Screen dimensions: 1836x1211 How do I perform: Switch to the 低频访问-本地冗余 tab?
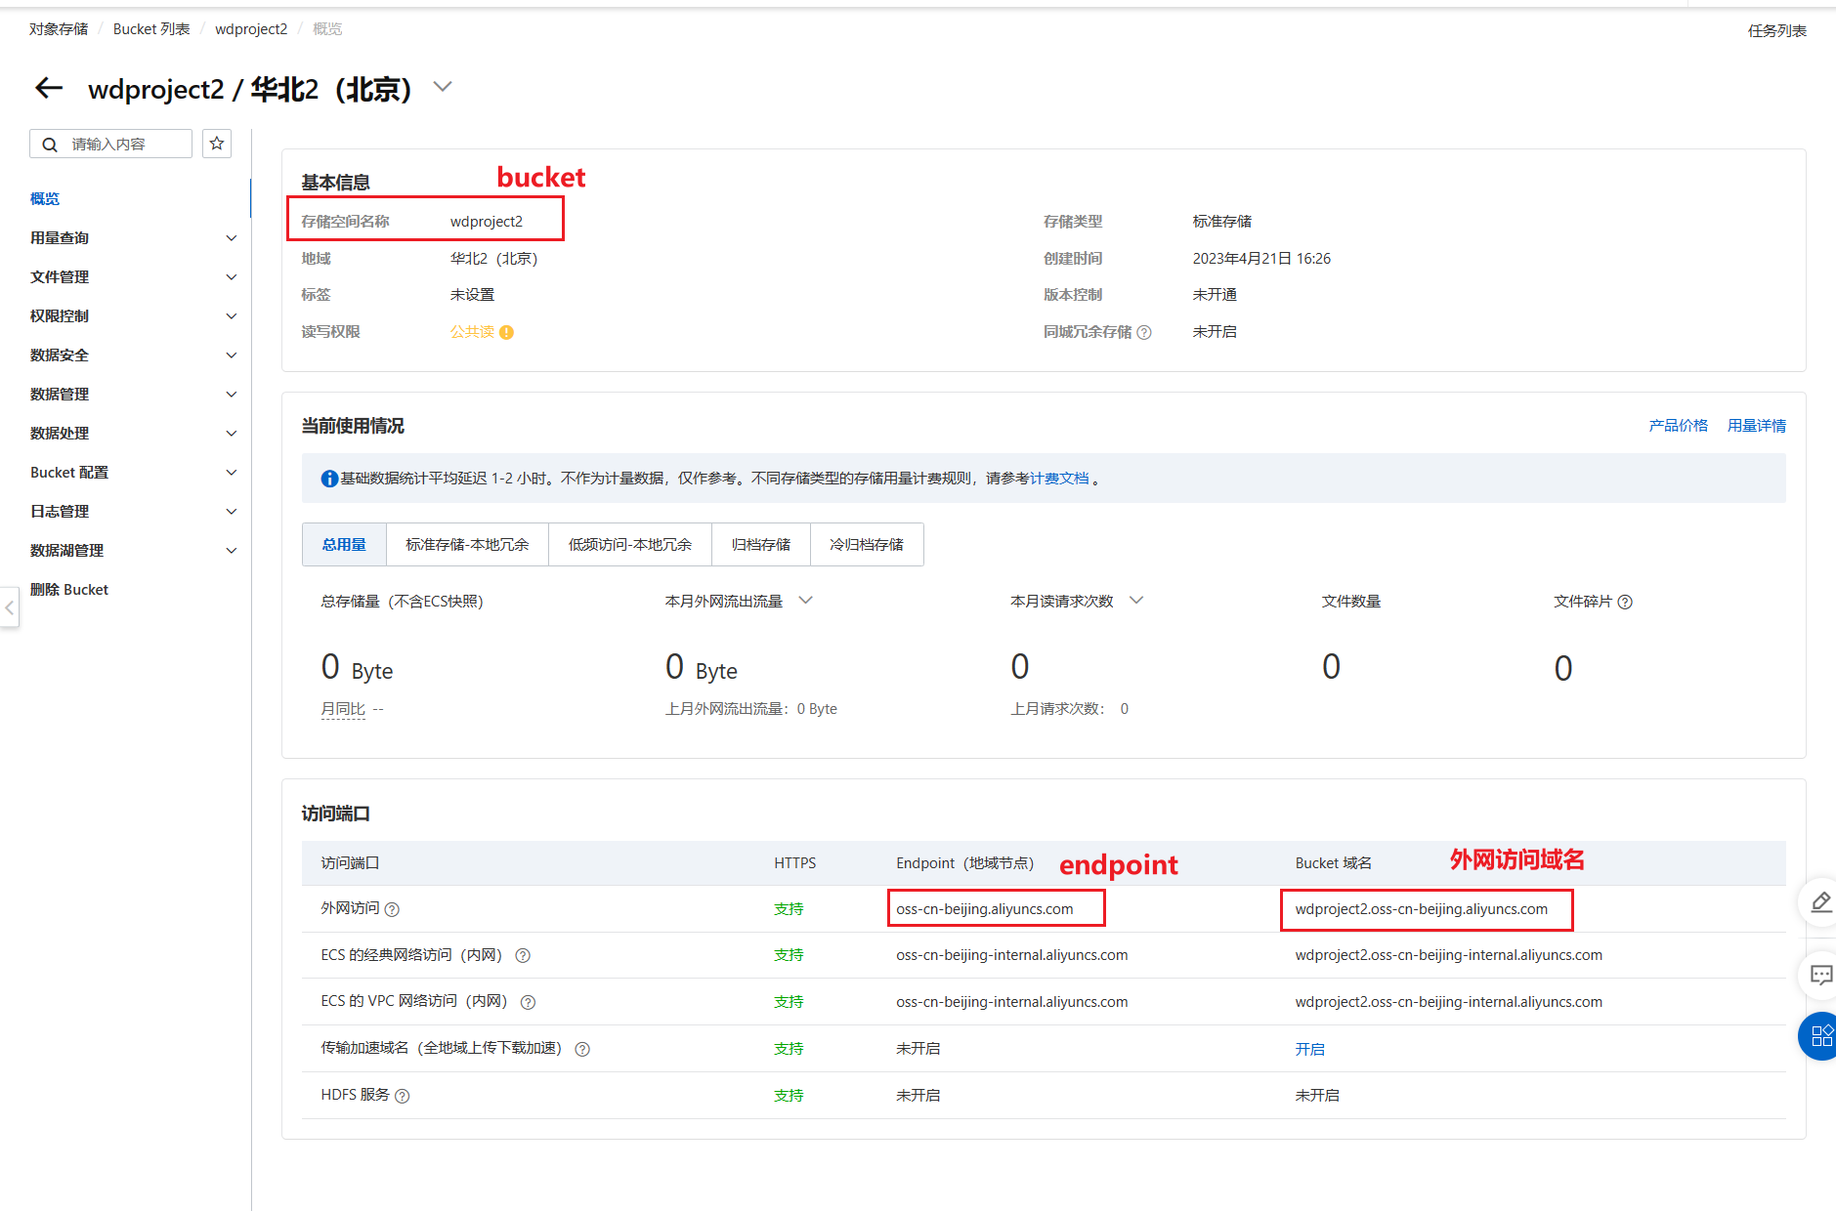[630, 545]
